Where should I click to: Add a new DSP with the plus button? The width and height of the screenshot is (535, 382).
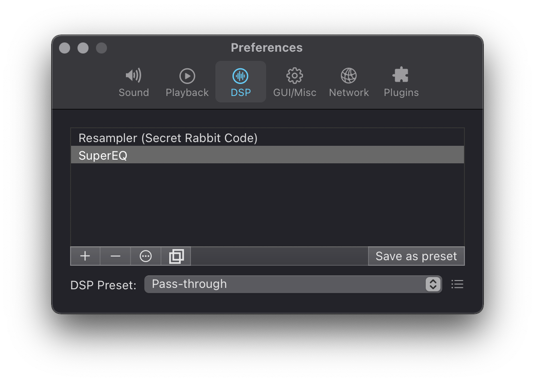click(85, 256)
